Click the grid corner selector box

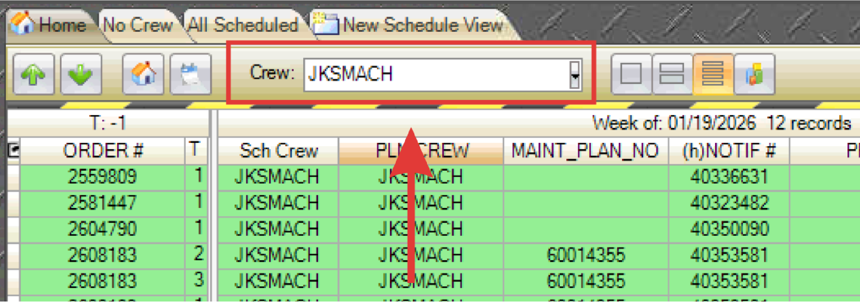tap(14, 151)
